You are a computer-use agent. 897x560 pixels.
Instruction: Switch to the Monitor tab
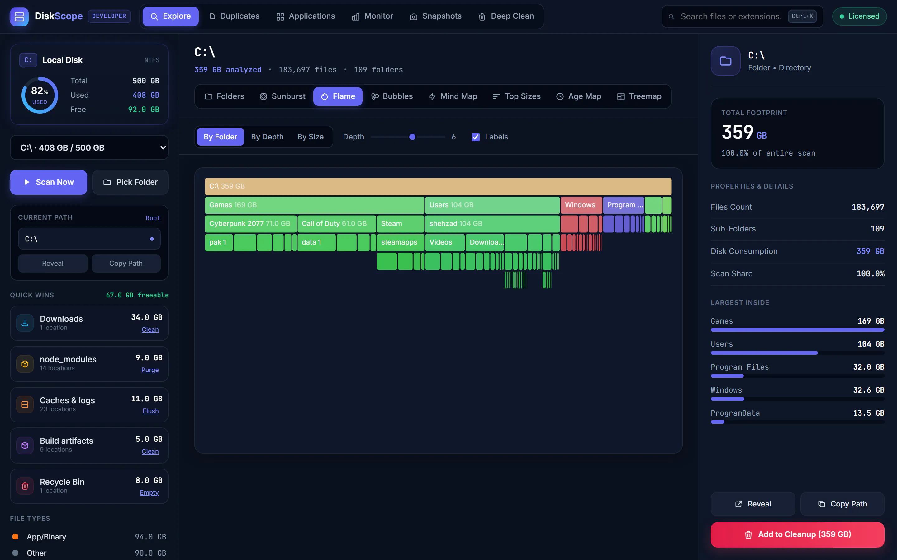coord(372,16)
